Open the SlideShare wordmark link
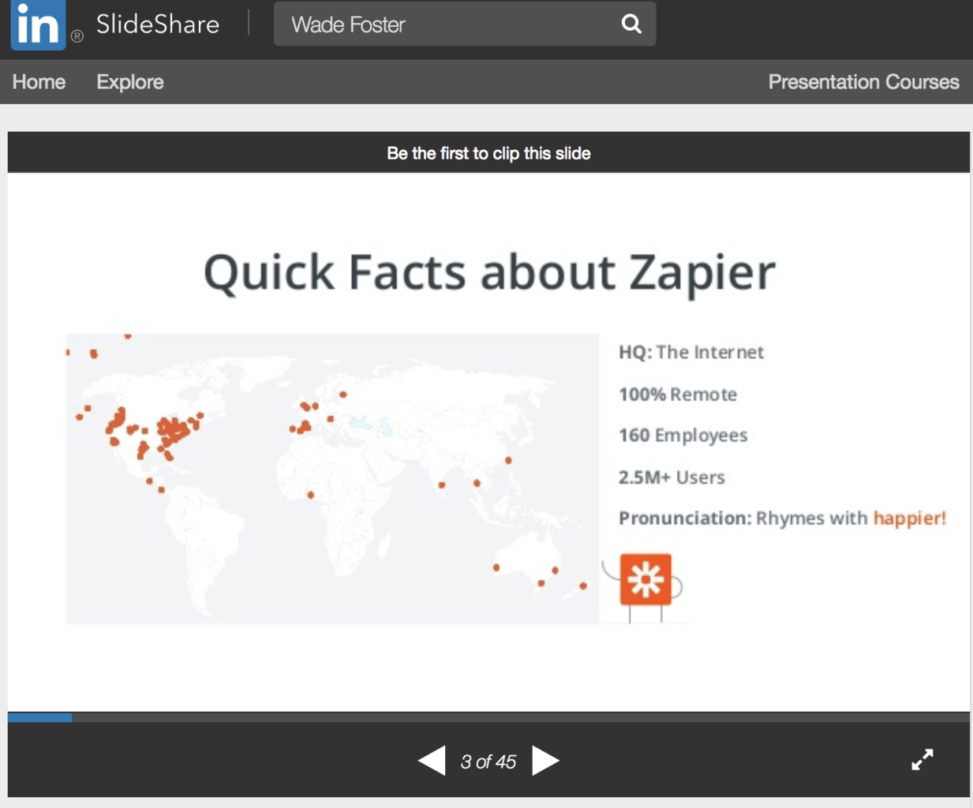This screenshot has height=808, width=973. [x=158, y=24]
